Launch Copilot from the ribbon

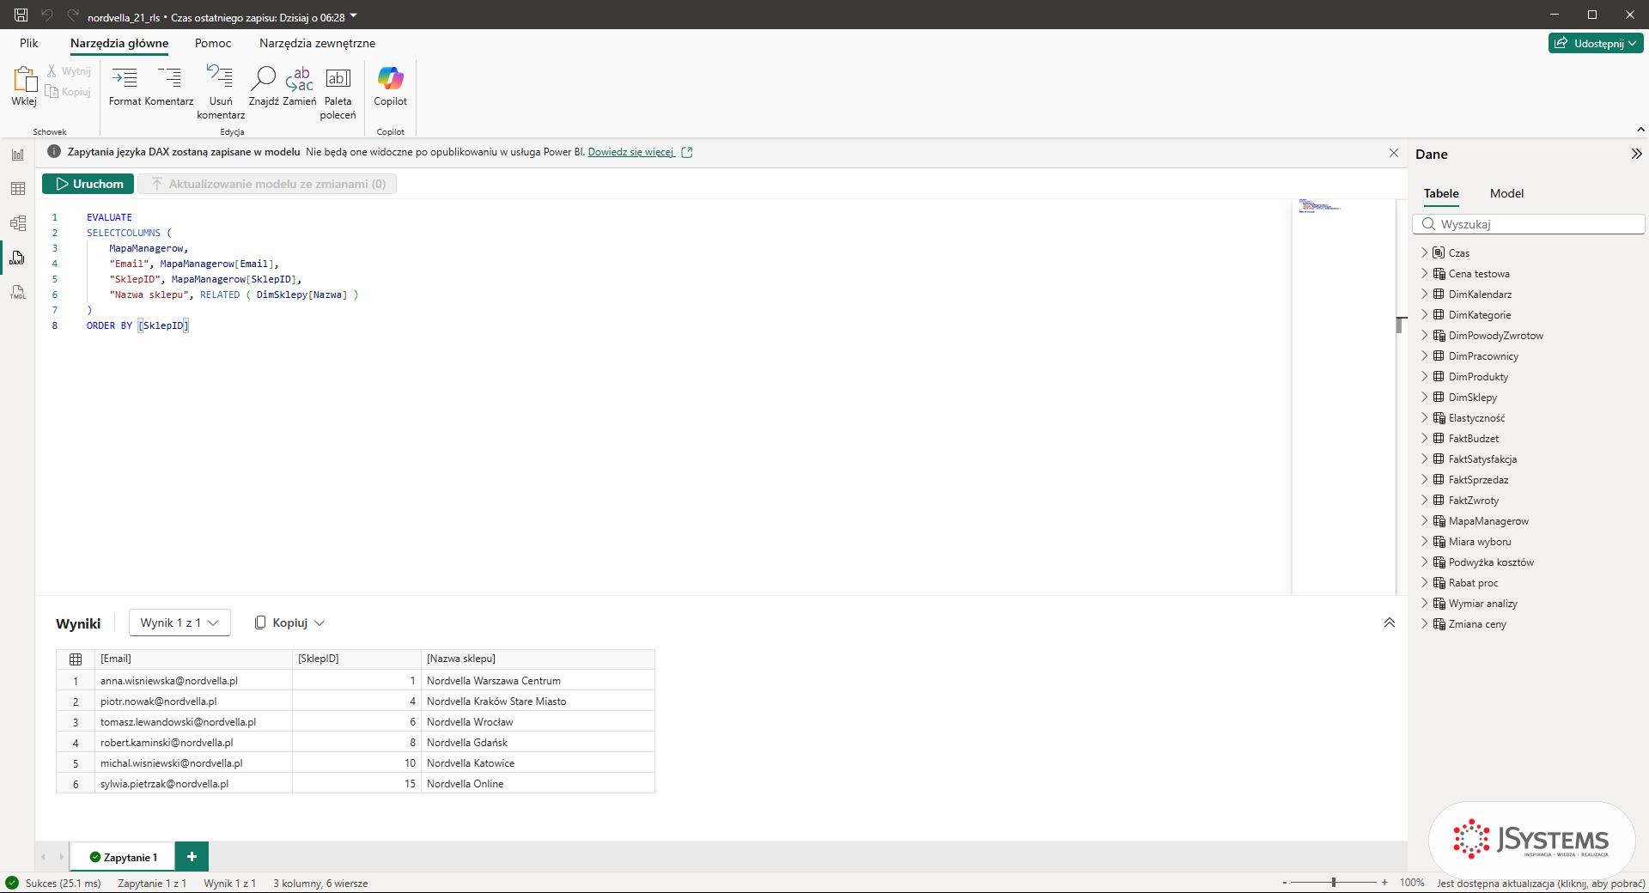(390, 86)
